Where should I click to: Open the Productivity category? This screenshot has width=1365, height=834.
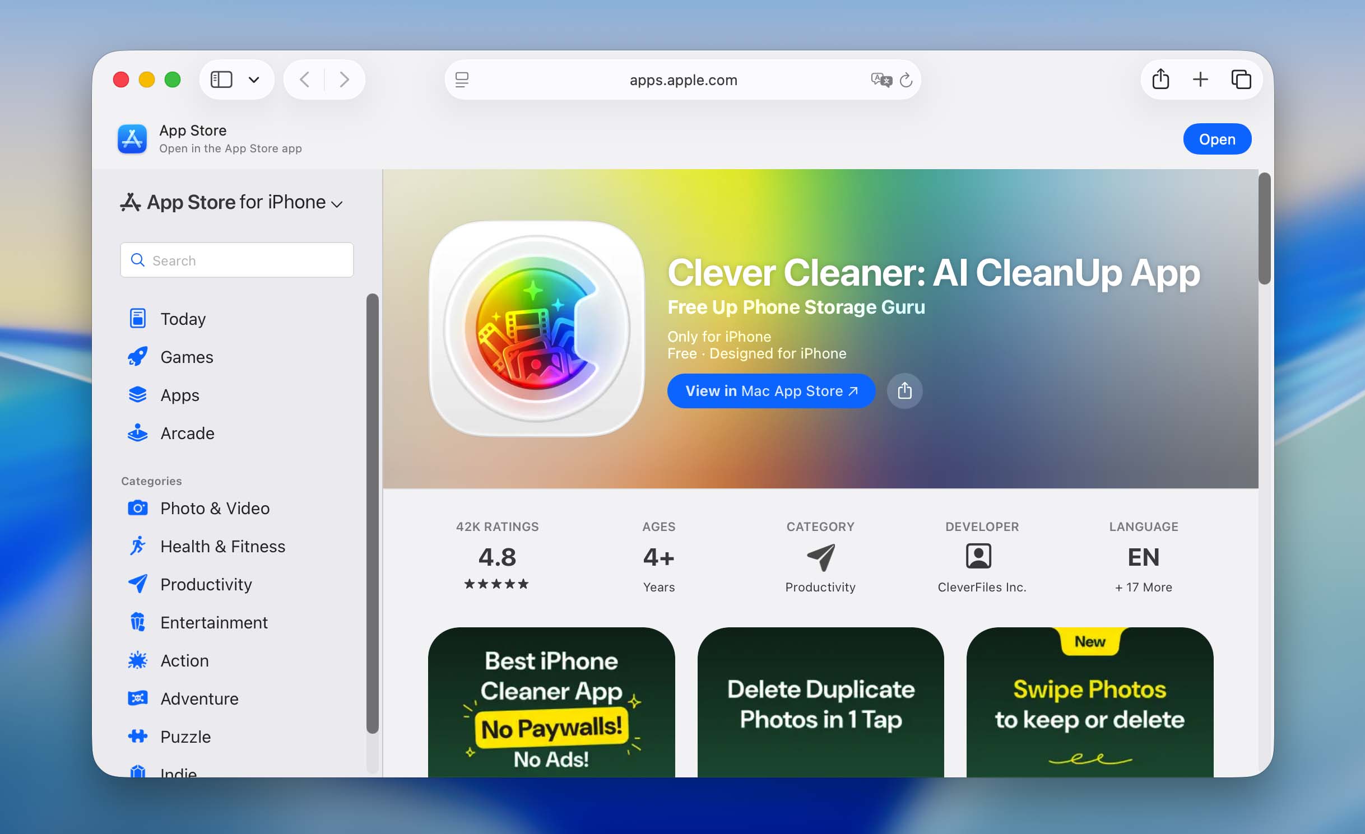coord(205,584)
